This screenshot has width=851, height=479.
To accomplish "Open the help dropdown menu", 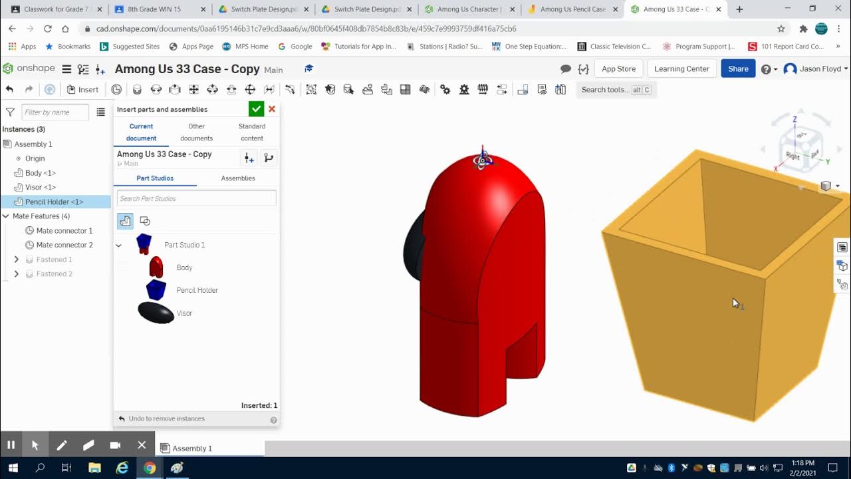I will [x=769, y=69].
